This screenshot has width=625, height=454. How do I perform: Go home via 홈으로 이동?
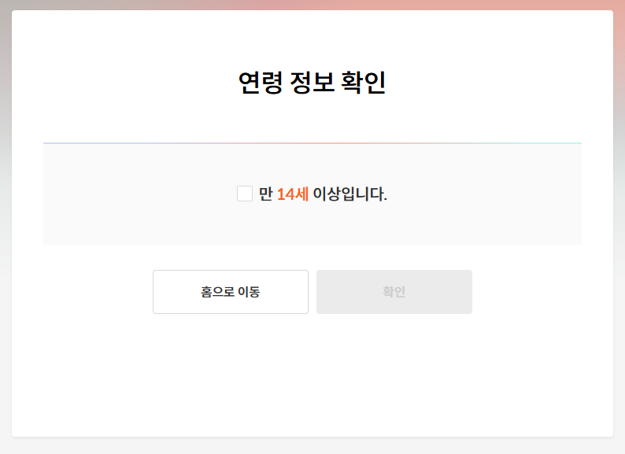coord(231,292)
